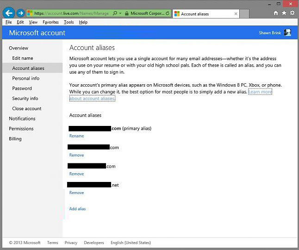Open the File menu
The height and width of the screenshot is (250, 299).
(9, 22)
